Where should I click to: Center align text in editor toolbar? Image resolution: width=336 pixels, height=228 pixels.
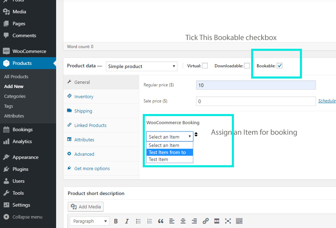point(183,221)
